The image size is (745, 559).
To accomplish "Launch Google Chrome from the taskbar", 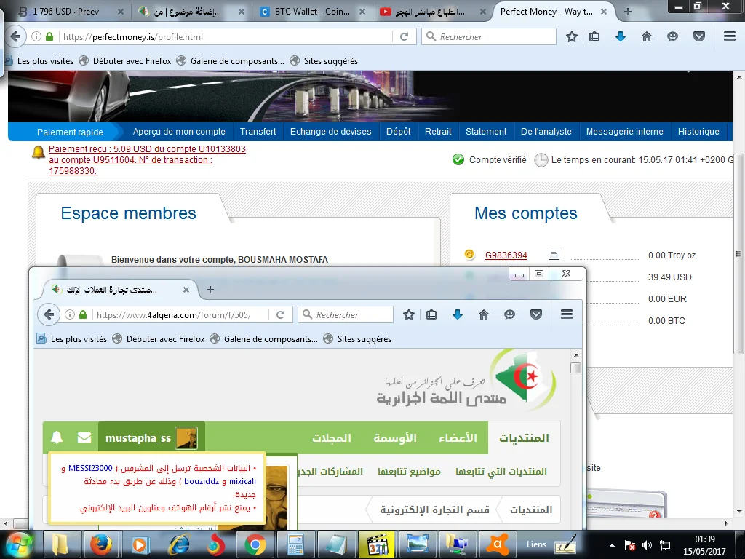I will pyautogui.click(x=255, y=544).
